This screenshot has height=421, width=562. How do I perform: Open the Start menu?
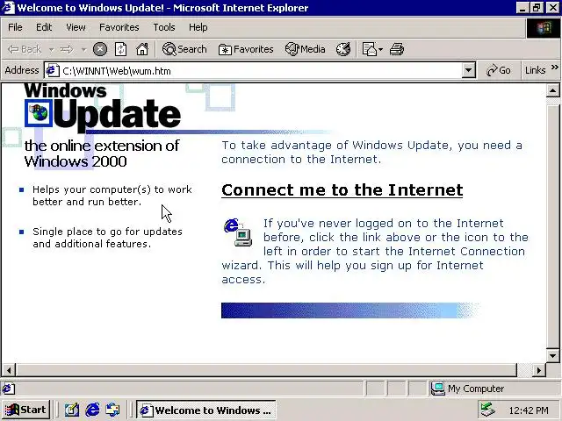(25, 410)
